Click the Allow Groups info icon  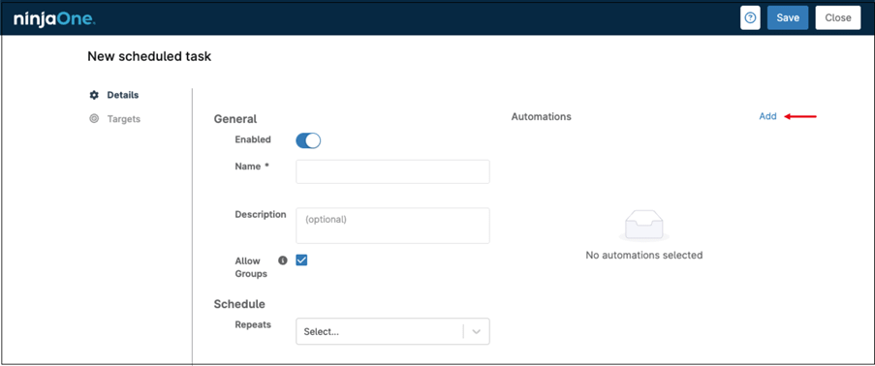coord(282,260)
